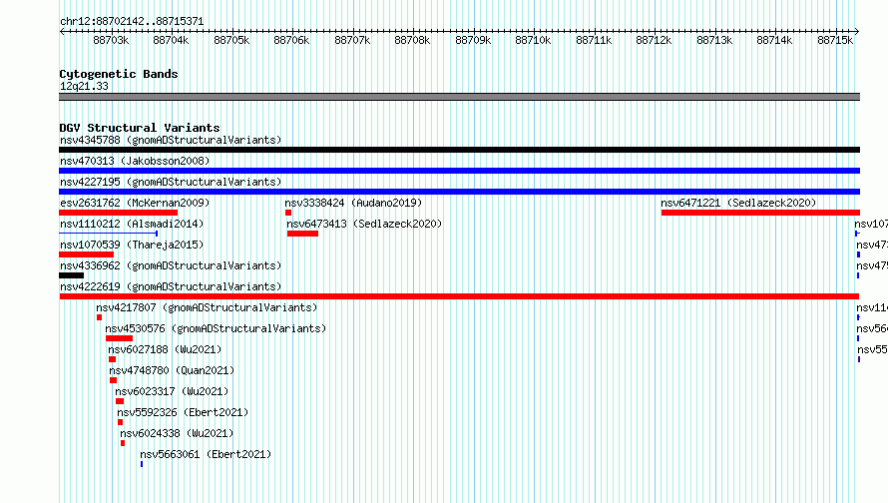Click tiny blue nsv5663061 marker
The height and width of the screenshot is (503, 888).
(x=142, y=464)
